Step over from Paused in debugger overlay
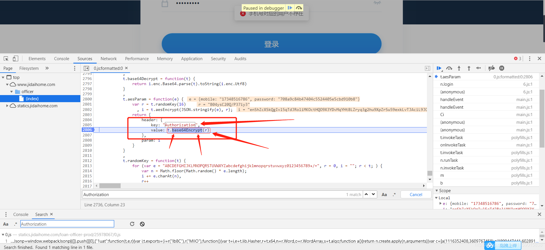 tap(299, 8)
